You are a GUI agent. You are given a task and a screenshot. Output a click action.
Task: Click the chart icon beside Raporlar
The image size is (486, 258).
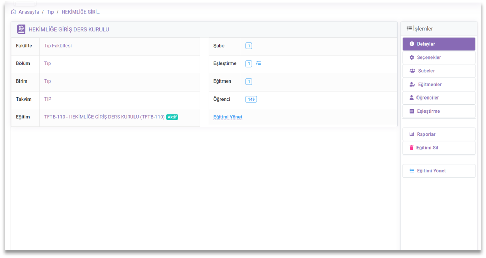pos(412,134)
